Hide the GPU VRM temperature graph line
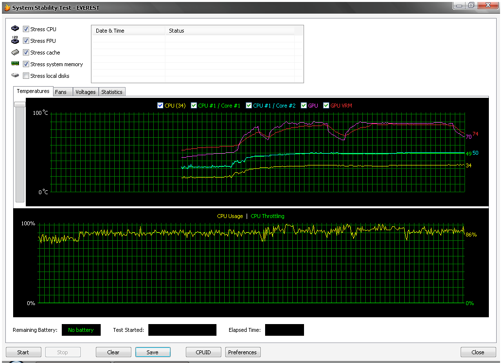The height and width of the screenshot is (363, 502). 326,106
